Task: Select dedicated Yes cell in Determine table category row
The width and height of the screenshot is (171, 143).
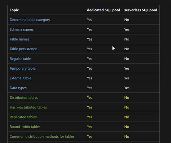Action: coord(89,20)
